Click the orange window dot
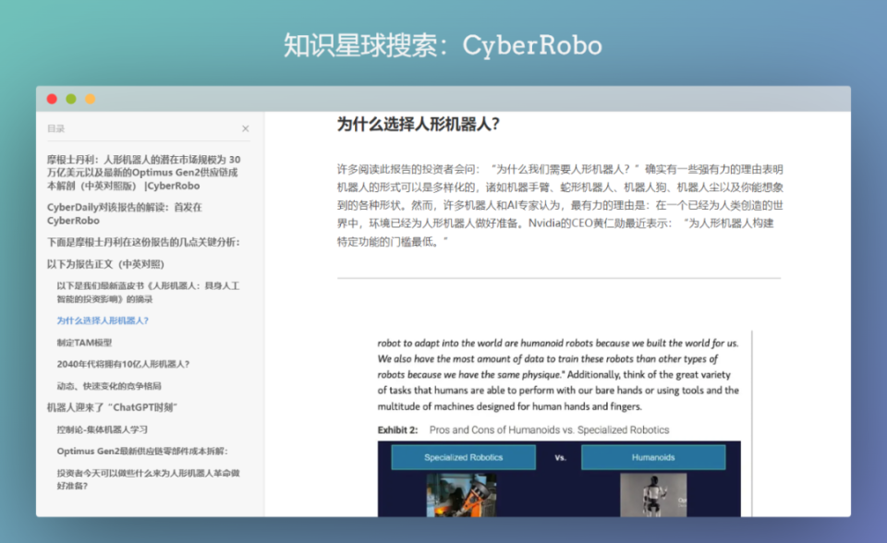 point(90,99)
